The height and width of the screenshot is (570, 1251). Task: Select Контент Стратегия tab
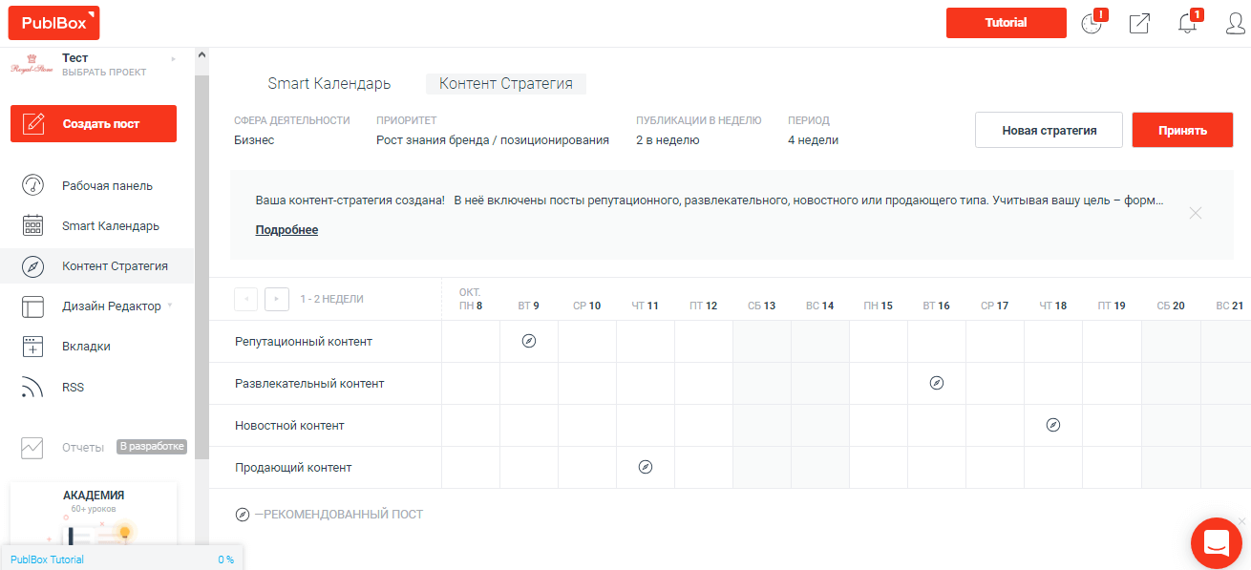click(505, 84)
